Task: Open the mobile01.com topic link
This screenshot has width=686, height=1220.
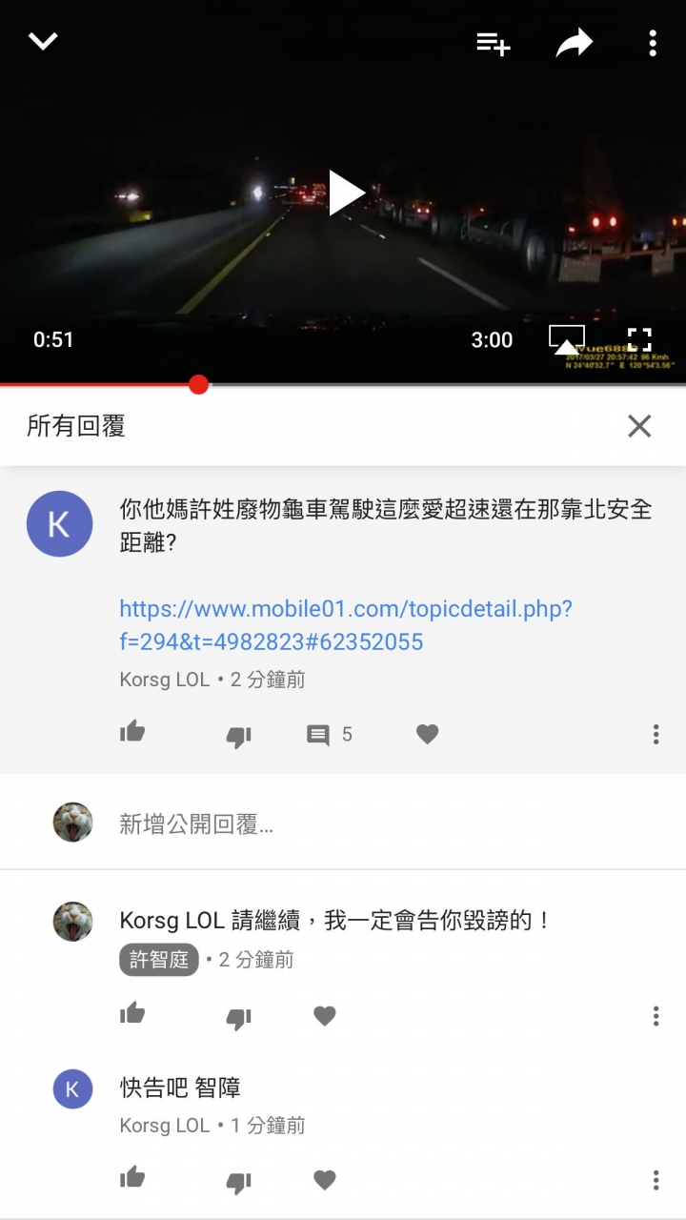Action: click(x=346, y=625)
